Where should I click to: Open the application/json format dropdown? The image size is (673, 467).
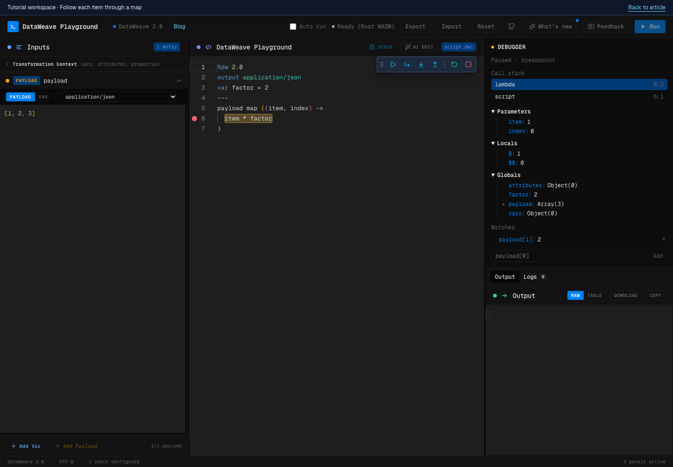[x=118, y=97]
